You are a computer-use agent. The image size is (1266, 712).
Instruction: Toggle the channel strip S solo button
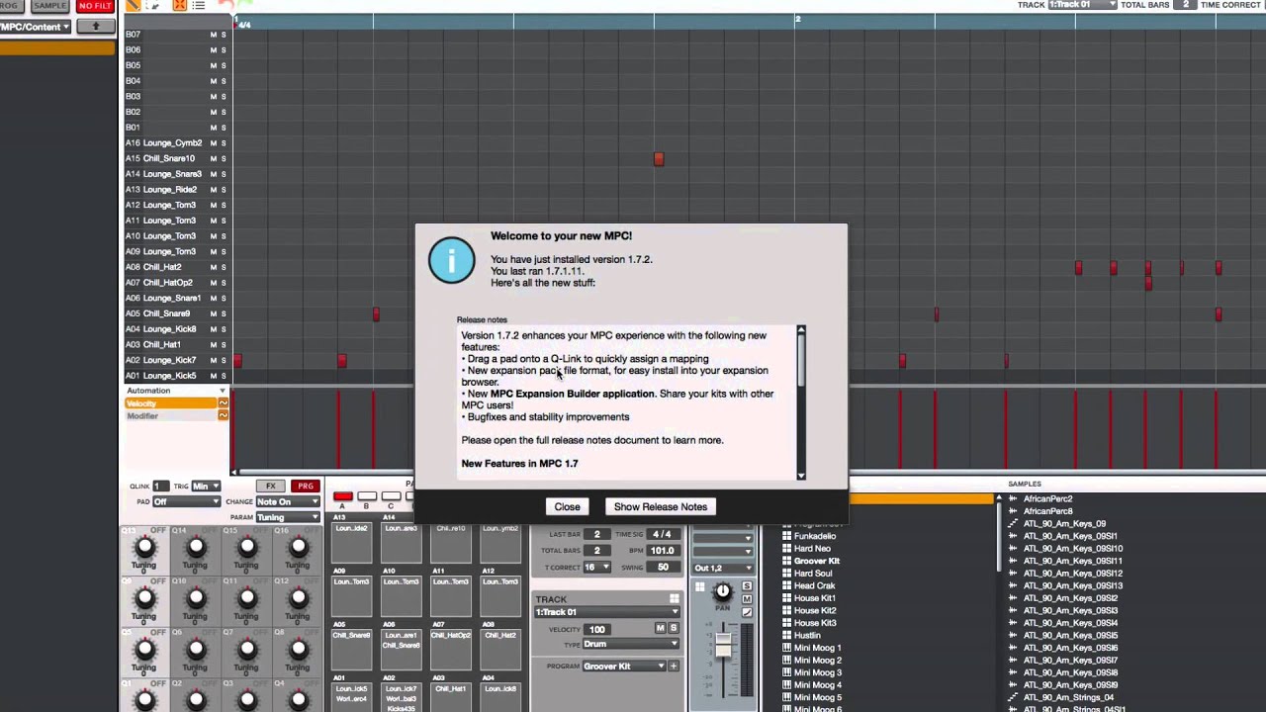pos(747,587)
